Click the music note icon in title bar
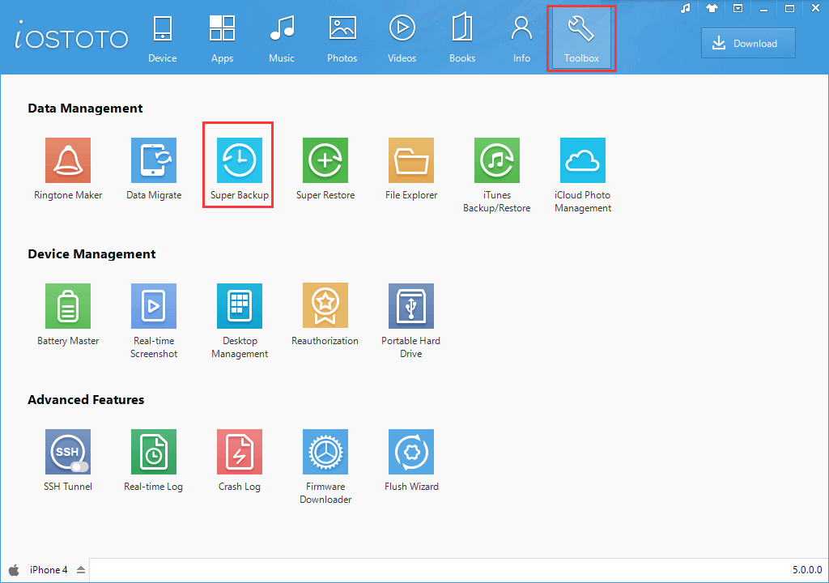The height and width of the screenshot is (583, 829). pos(686,8)
